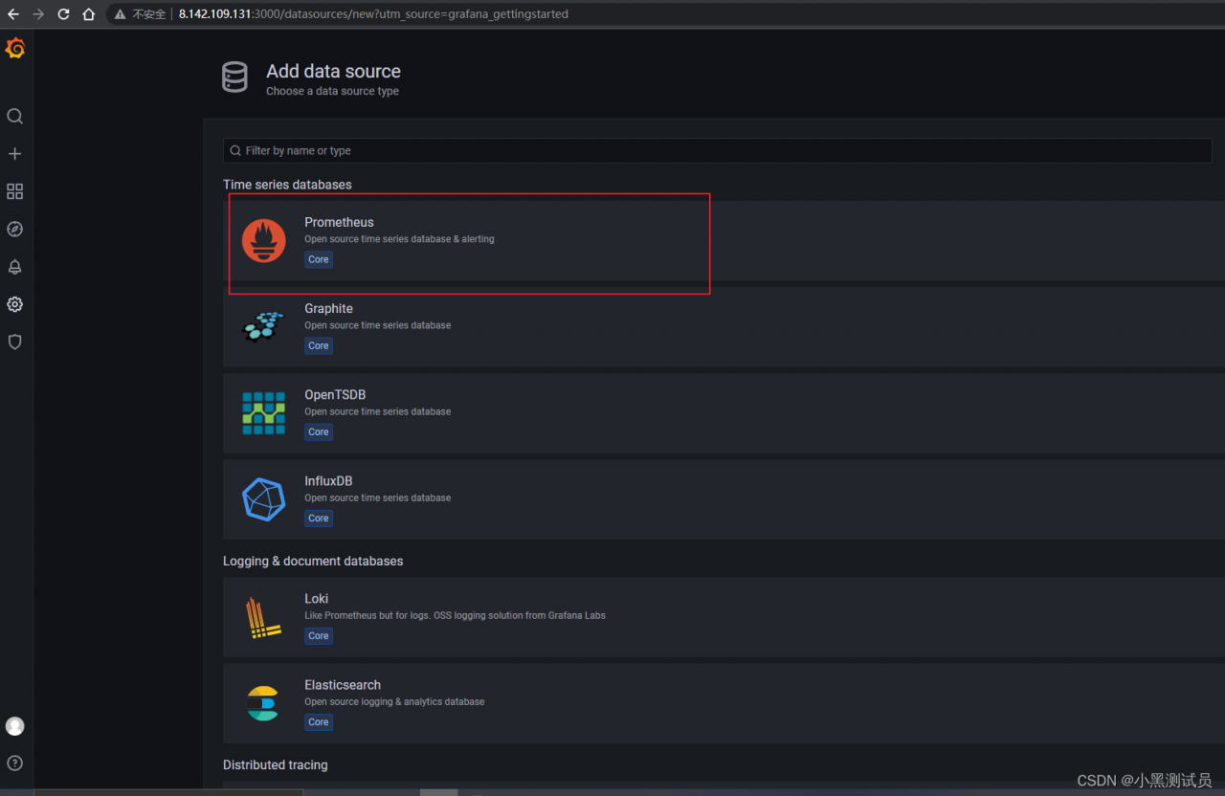Click the browser address bar URL
Image resolution: width=1225 pixels, height=796 pixels.
(373, 14)
